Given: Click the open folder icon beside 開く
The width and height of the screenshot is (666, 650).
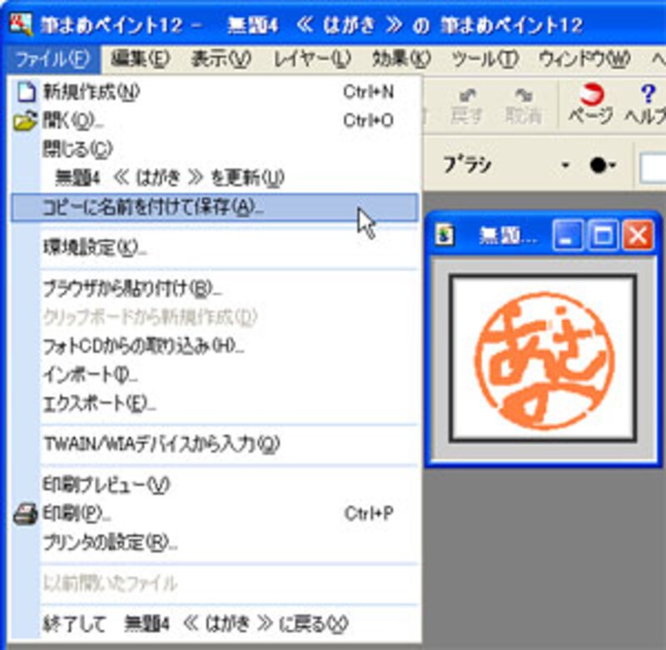Looking at the screenshot, I should 26,118.
